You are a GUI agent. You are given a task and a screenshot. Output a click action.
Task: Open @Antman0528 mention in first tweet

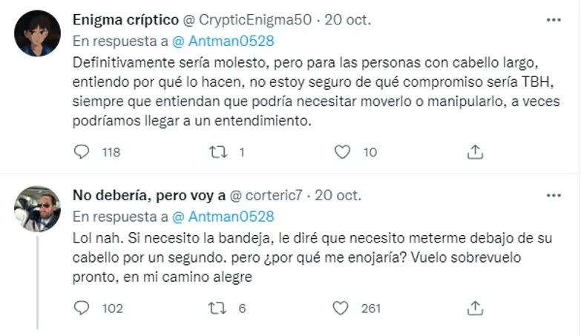pyautogui.click(x=223, y=41)
